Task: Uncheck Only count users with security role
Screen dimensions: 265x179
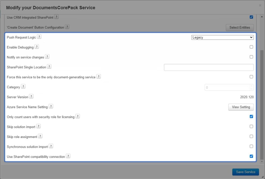Action: click(251, 116)
